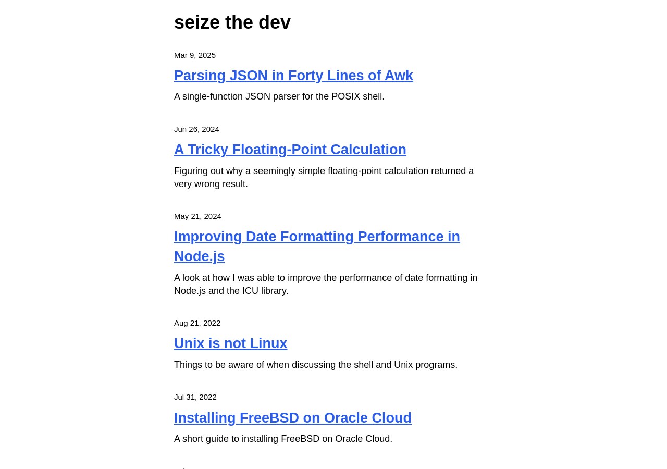Click the single-function JSON parser description
The height and width of the screenshot is (469, 667).
coord(279,96)
